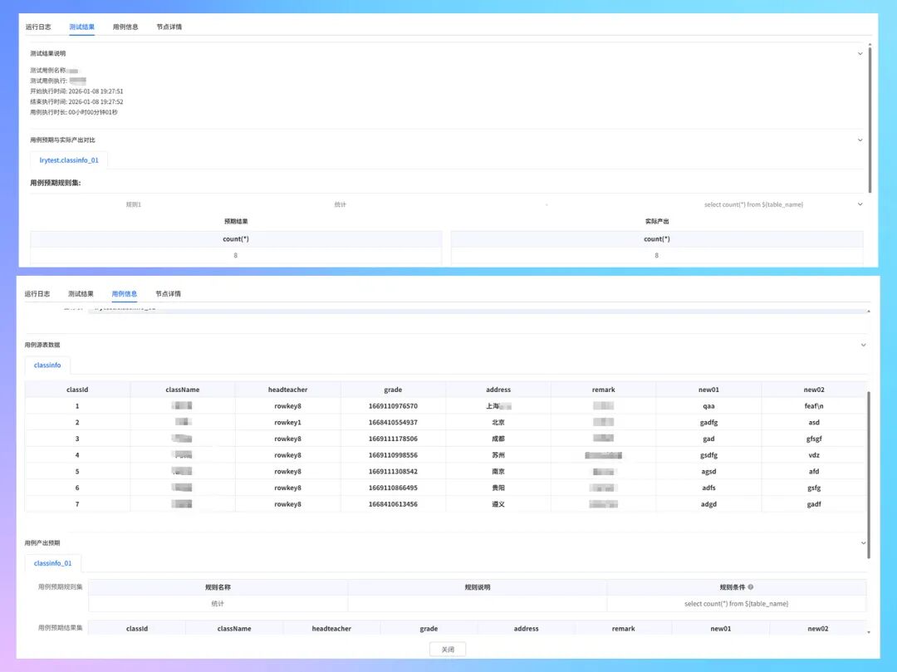Select 测试结果 tab in upper panel
897x672 pixels.
pyautogui.click(x=81, y=27)
